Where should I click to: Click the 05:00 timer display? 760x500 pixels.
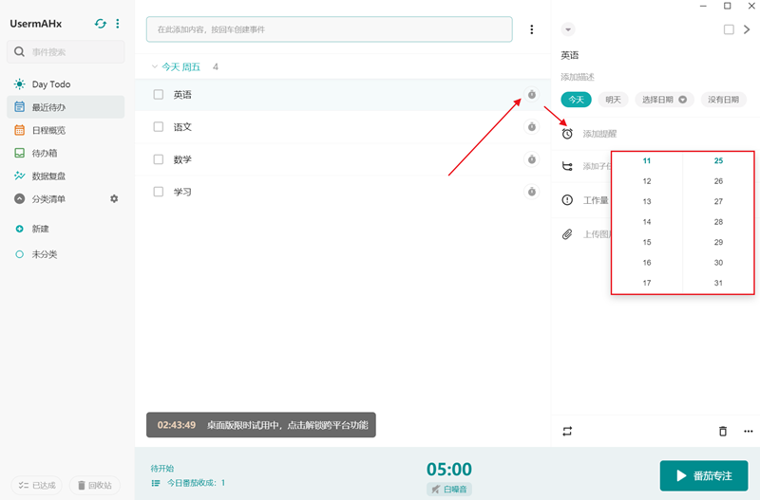click(448, 469)
